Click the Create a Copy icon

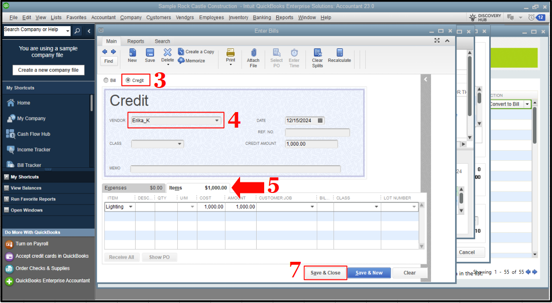coord(181,51)
